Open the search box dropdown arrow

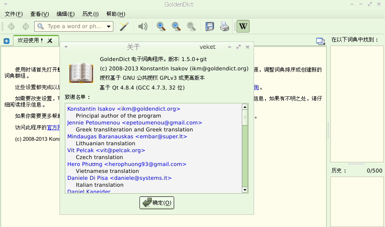pyautogui.click(x=108, y=26)
